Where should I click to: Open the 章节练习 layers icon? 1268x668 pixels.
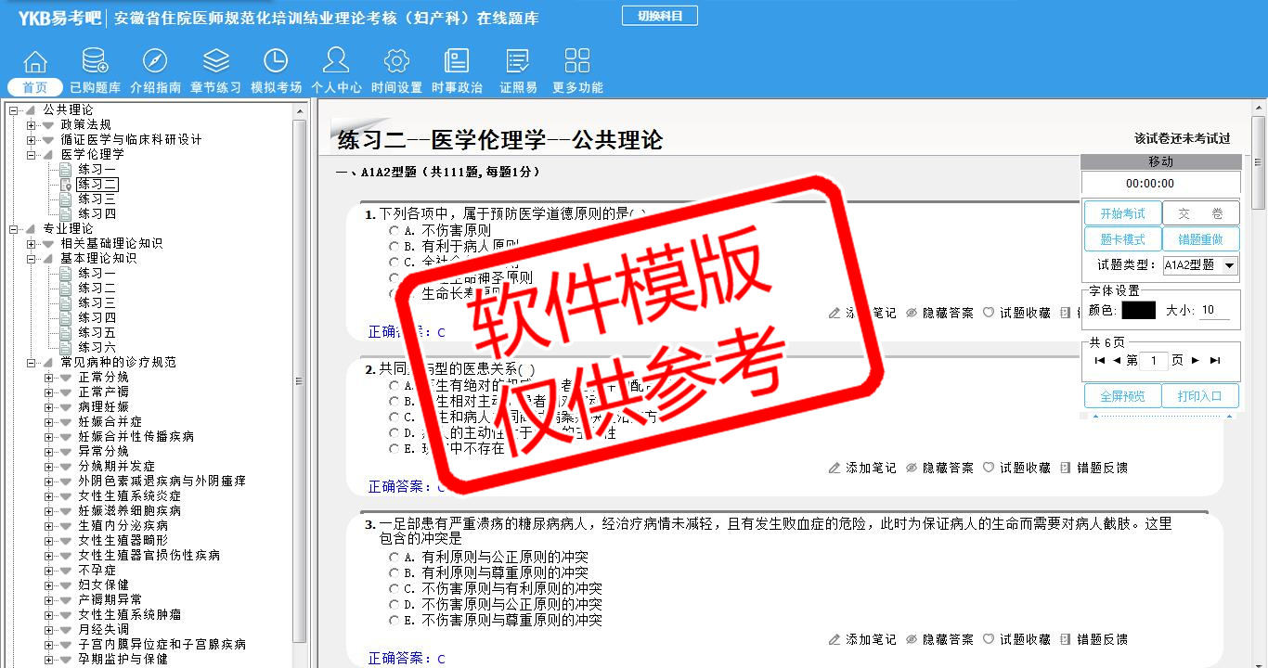tap(215, 61)
